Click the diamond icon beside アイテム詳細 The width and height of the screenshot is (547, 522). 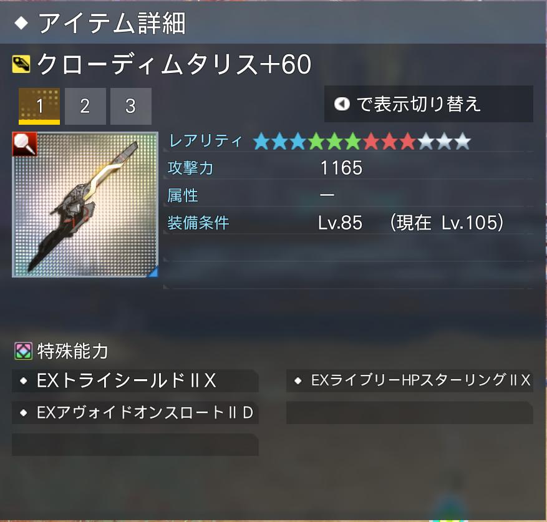[x=21, y=23]
